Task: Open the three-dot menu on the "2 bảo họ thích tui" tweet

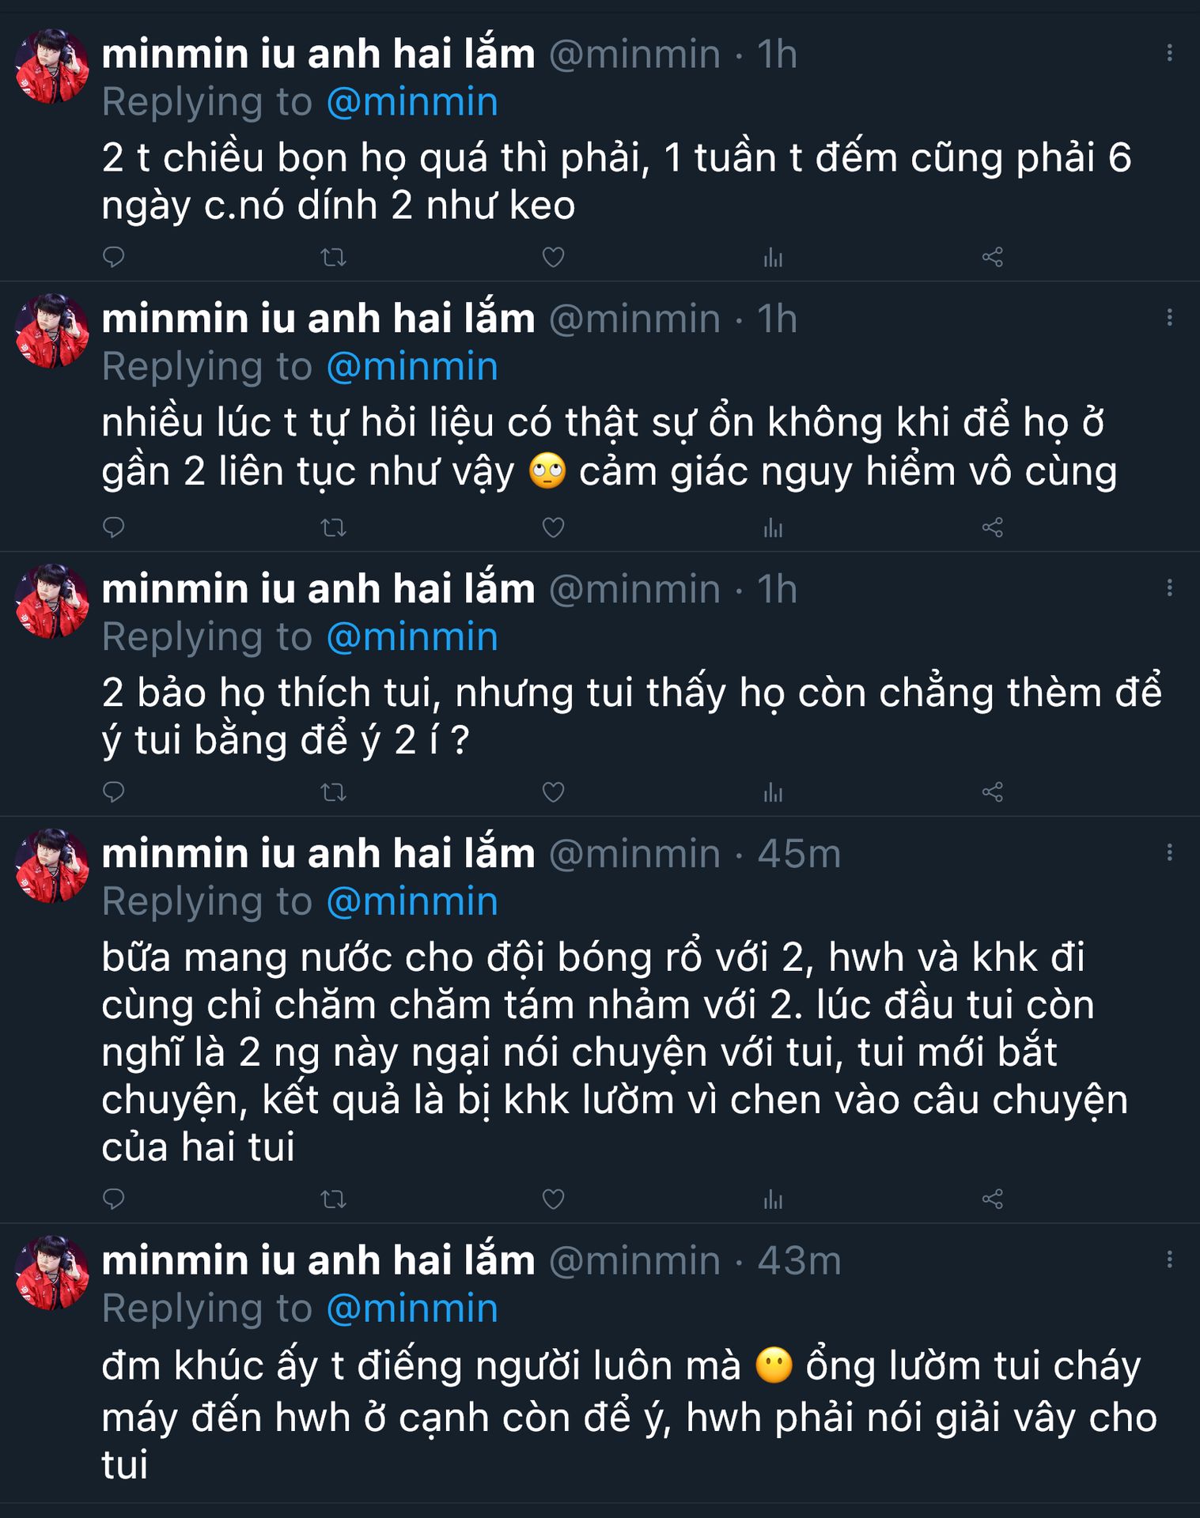Action: (x=1169, y=587)
